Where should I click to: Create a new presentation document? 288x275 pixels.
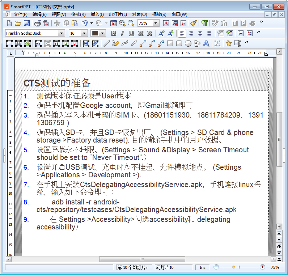coord(9,23)
